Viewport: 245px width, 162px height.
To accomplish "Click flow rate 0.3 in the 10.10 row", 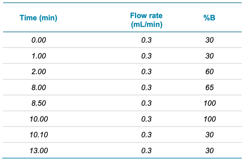I will point(146,135).
